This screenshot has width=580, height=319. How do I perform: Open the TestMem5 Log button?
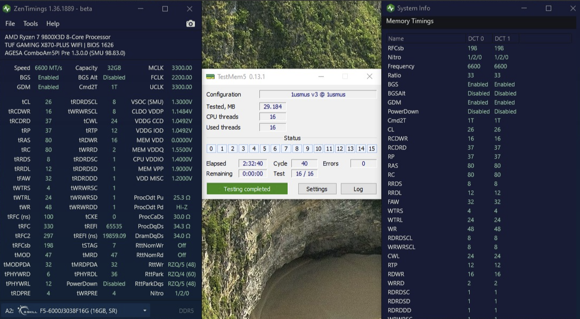tap(358, 189)
